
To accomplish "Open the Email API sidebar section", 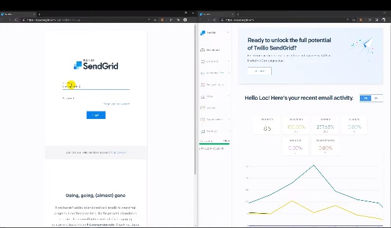I will click(x=210, y=61).
